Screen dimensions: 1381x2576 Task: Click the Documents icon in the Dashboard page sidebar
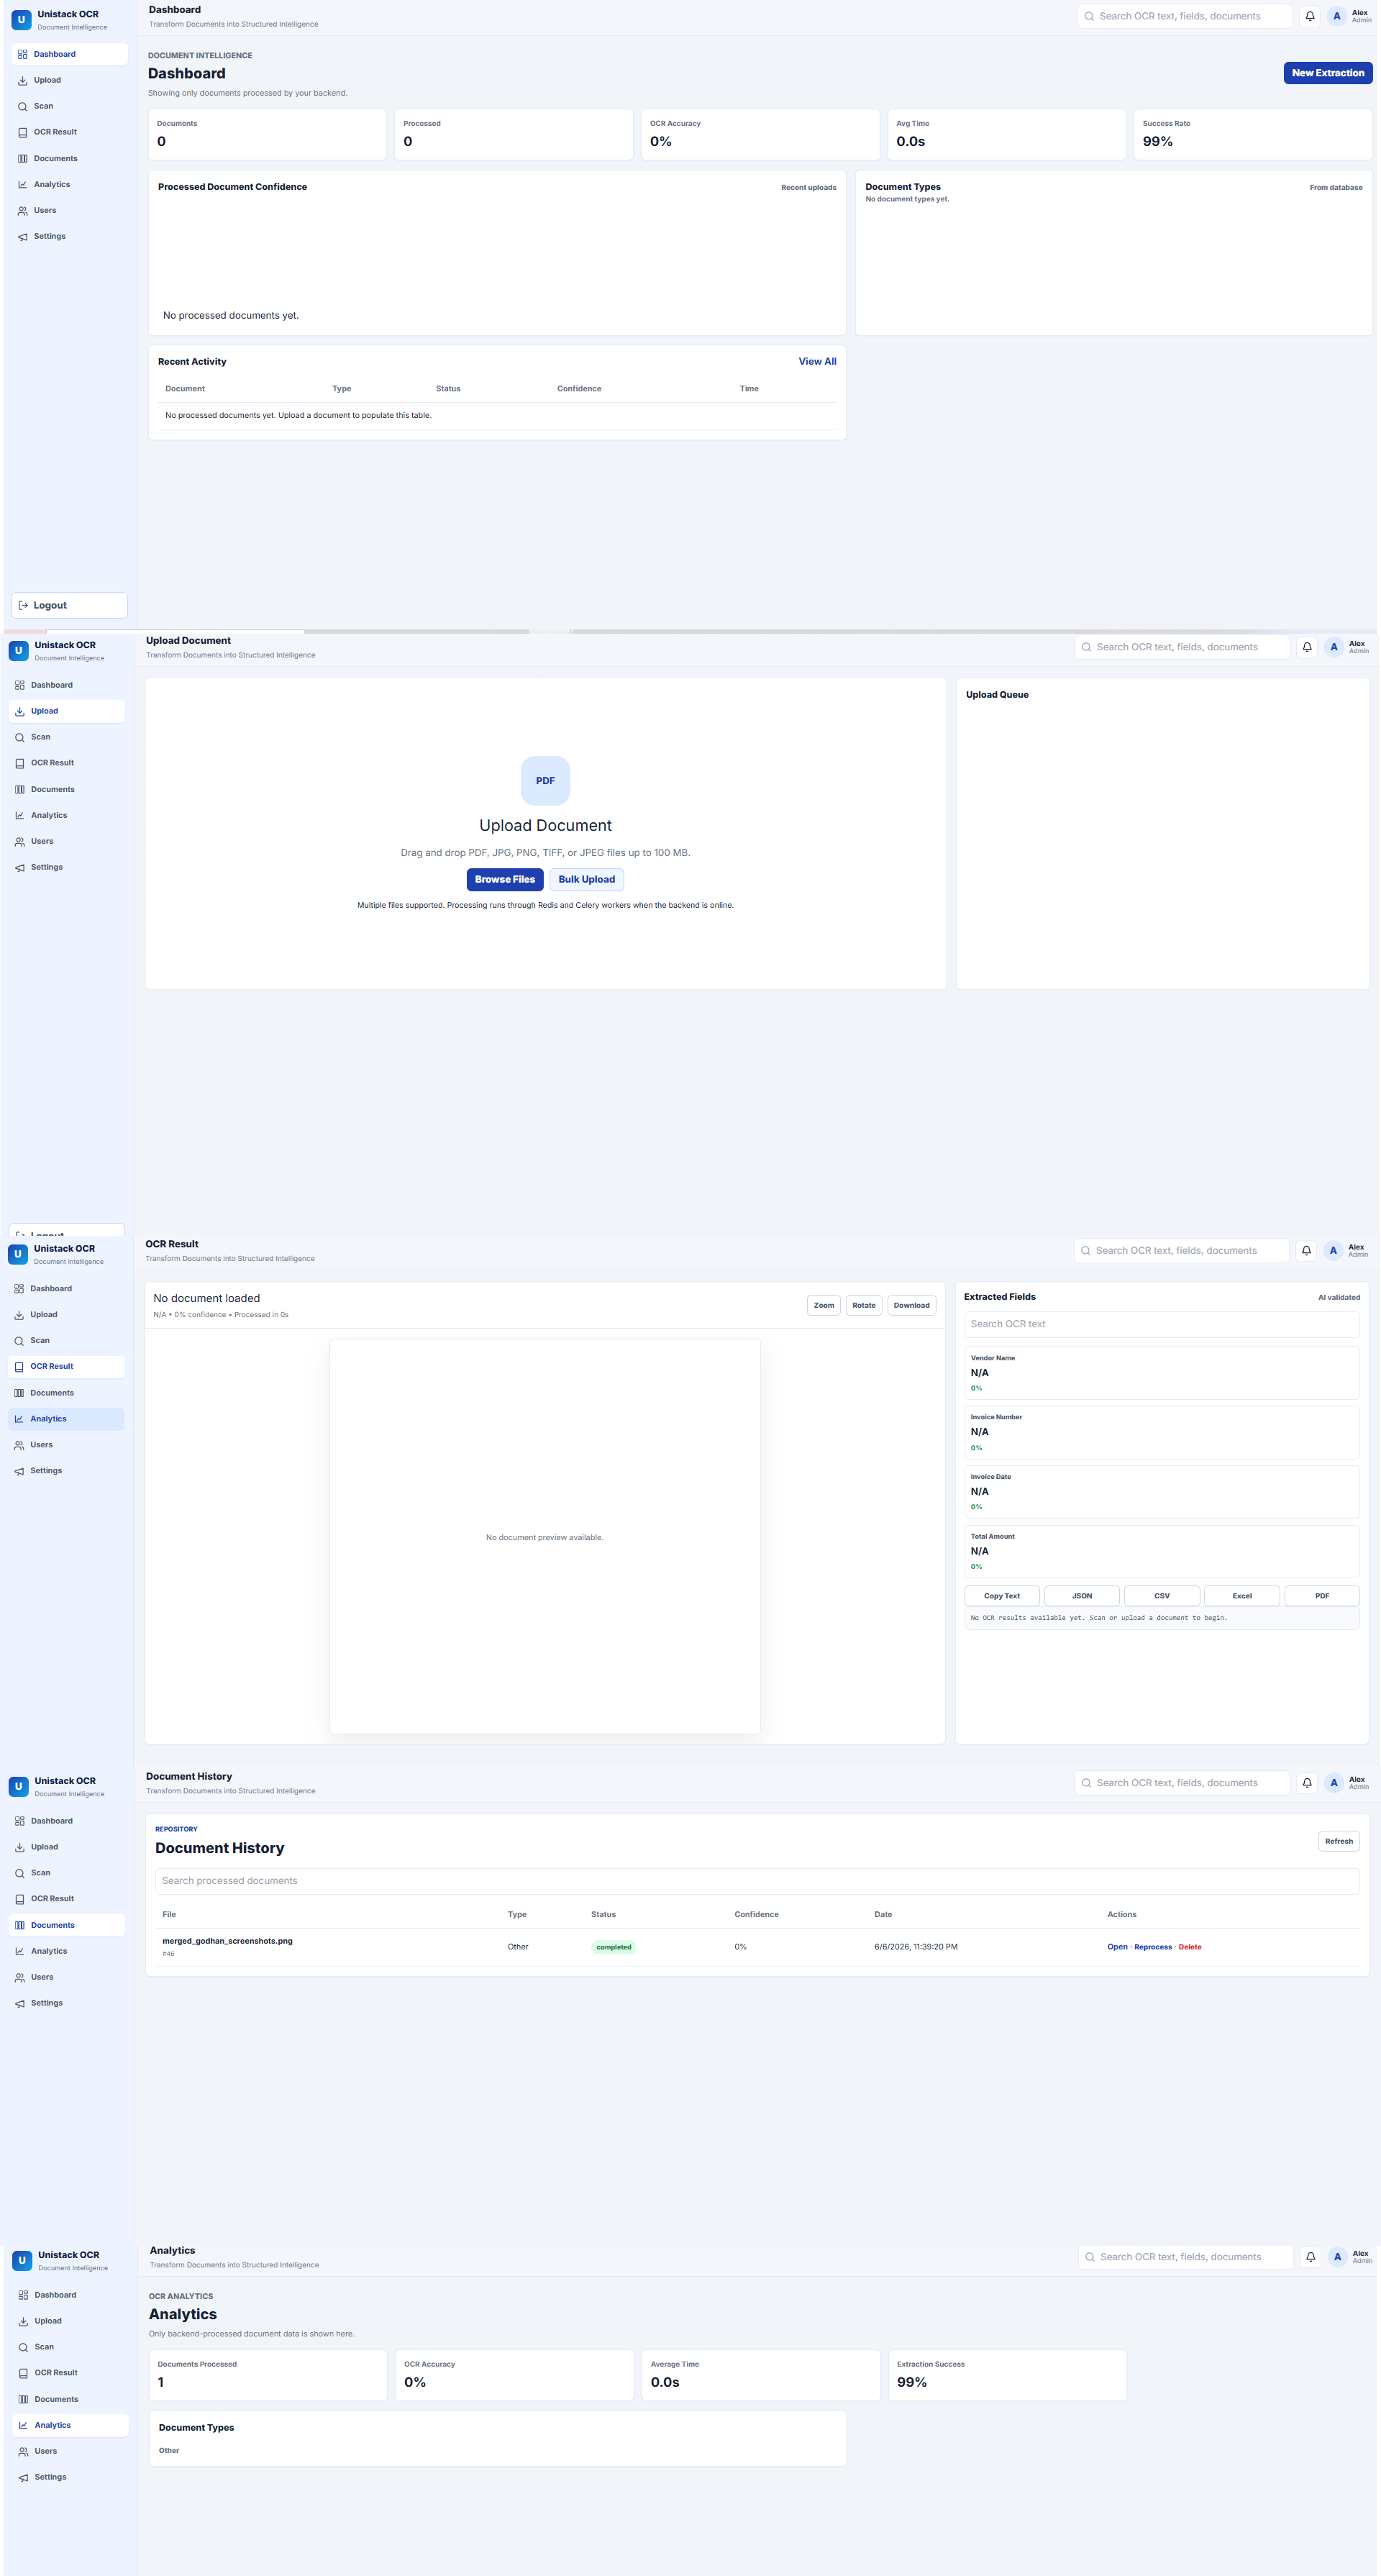coord(22,158)
